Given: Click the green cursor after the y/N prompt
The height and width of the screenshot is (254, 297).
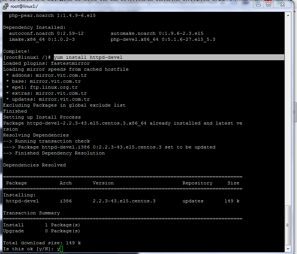Looking at the screenshot, I should coord(61,249).
